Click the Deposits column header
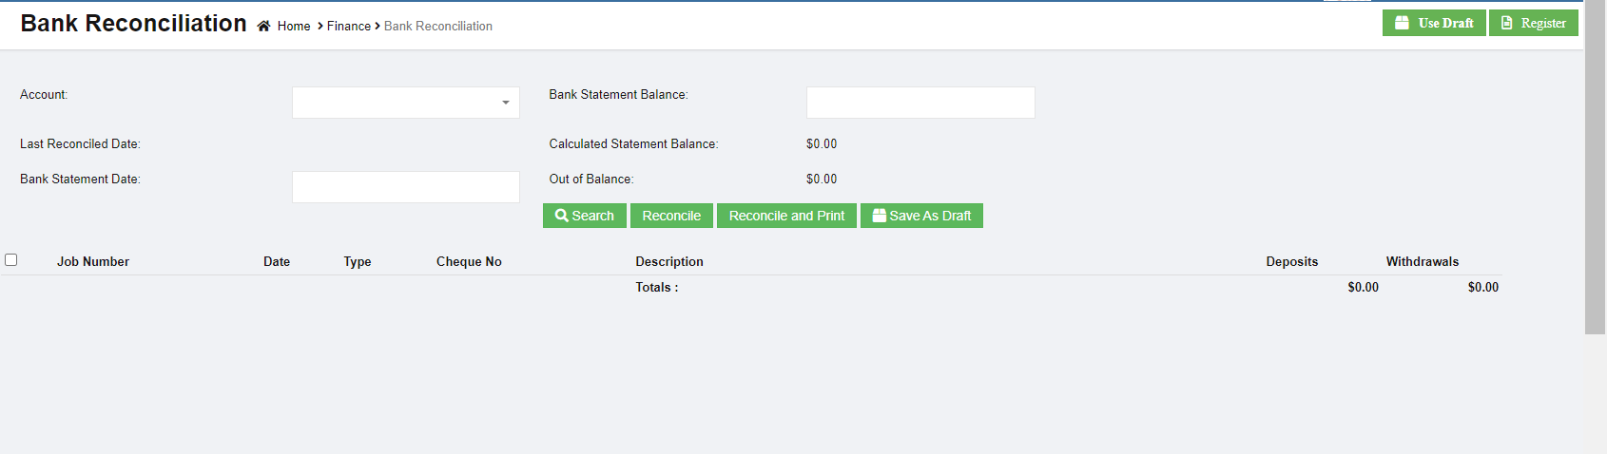 point(1291,262)
